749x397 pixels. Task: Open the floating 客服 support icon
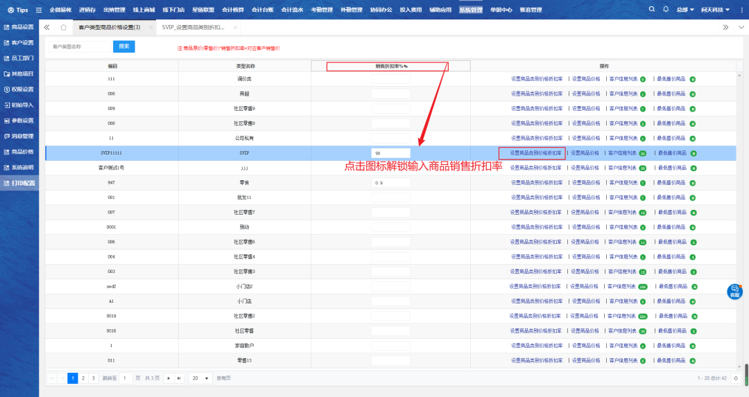pyautogui.click(x=734, y=291)
